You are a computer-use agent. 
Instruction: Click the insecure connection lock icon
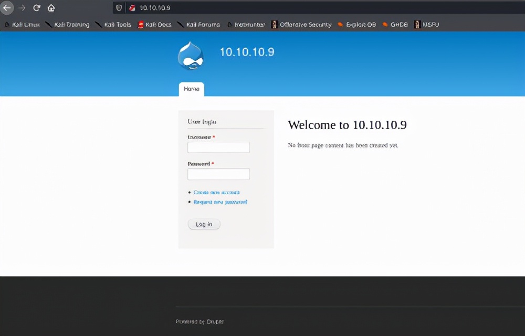click(132, 8)
